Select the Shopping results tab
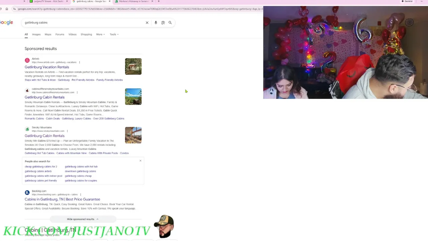 pos(86,34)
